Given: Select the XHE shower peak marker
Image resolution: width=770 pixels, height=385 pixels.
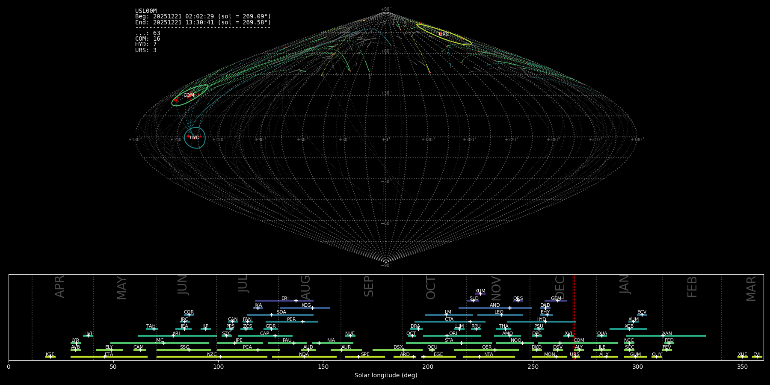Looking at the screenshot, I should (742, 357).
